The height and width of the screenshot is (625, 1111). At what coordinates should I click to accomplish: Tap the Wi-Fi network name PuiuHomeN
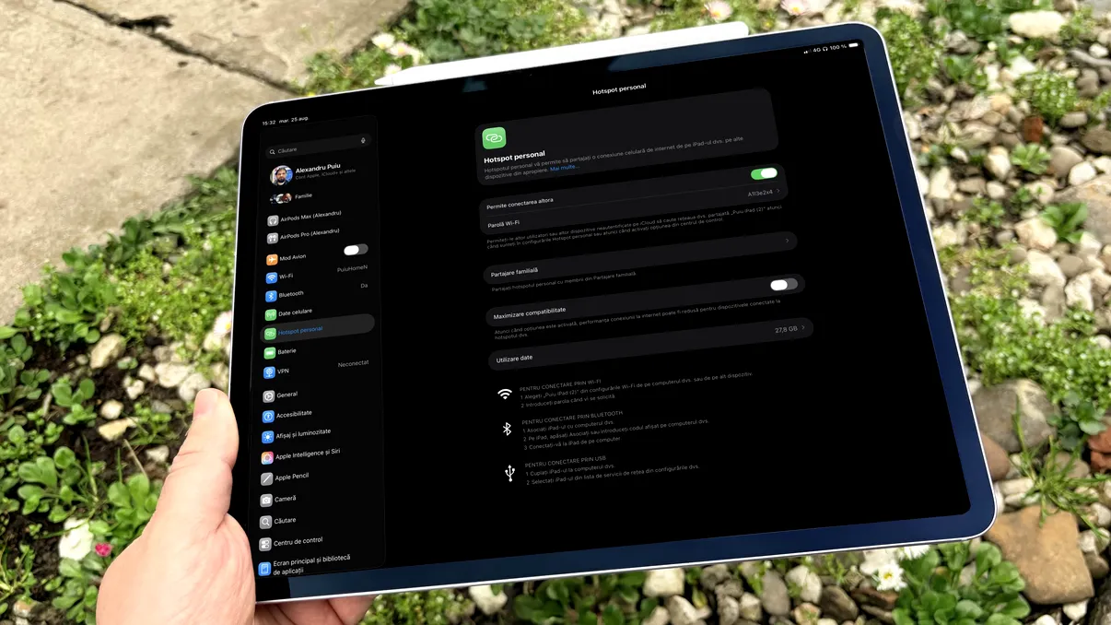pos(353,268)
